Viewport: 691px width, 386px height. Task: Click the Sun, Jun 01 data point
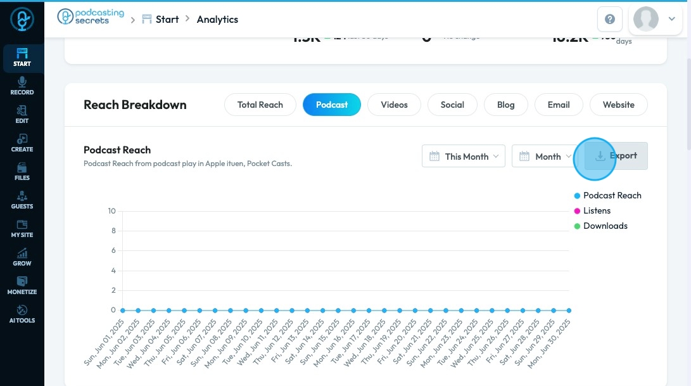123,311
